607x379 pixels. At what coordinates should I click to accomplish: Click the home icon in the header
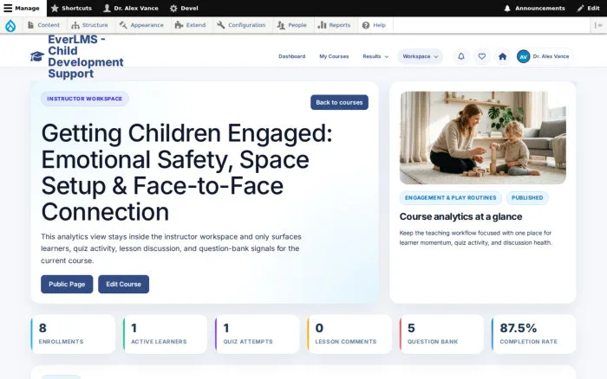[502, 56]
